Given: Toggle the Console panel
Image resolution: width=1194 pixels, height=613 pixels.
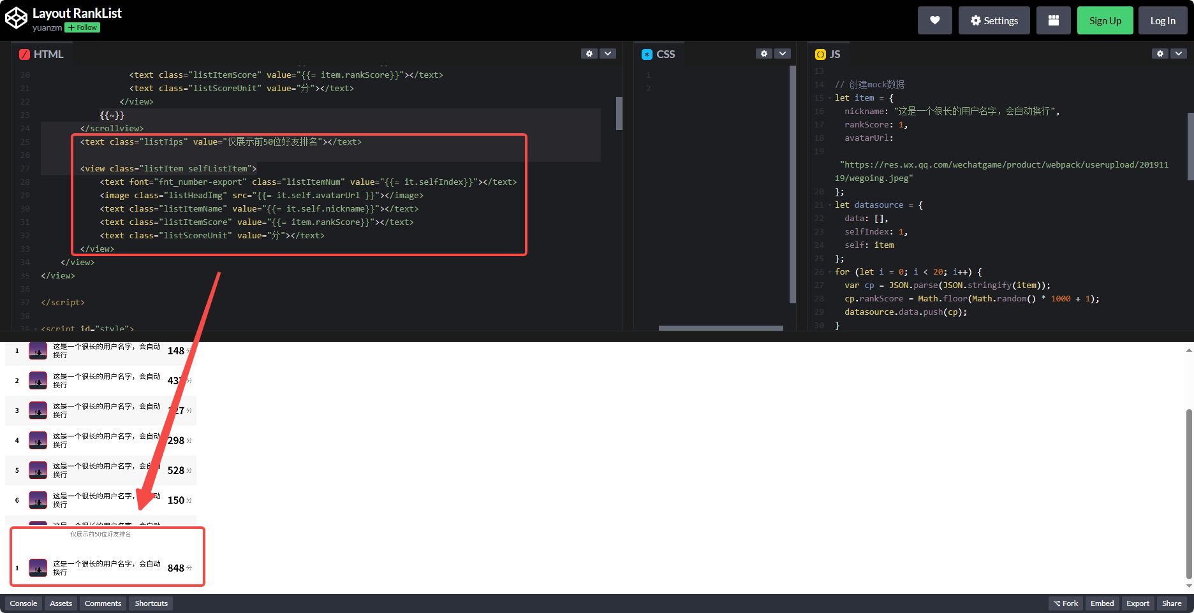Looking at the screenshot, I should click(24, 603).
